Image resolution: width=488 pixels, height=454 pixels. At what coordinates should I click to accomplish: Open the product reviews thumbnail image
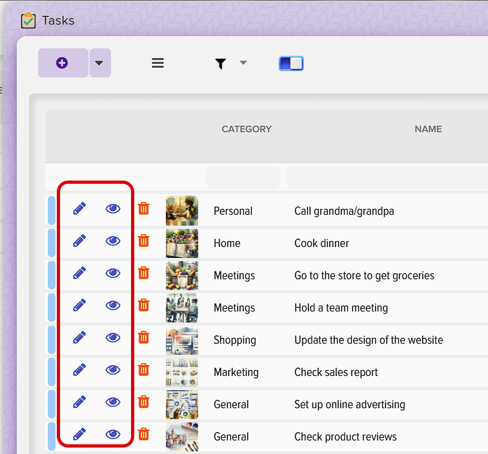pos(182,437)
